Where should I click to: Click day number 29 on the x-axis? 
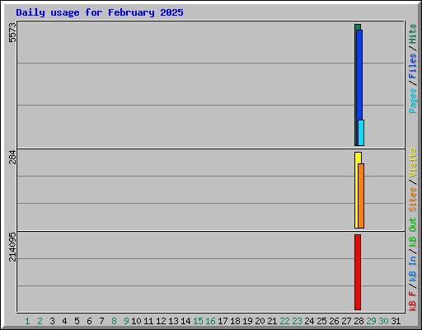[371, 321]
